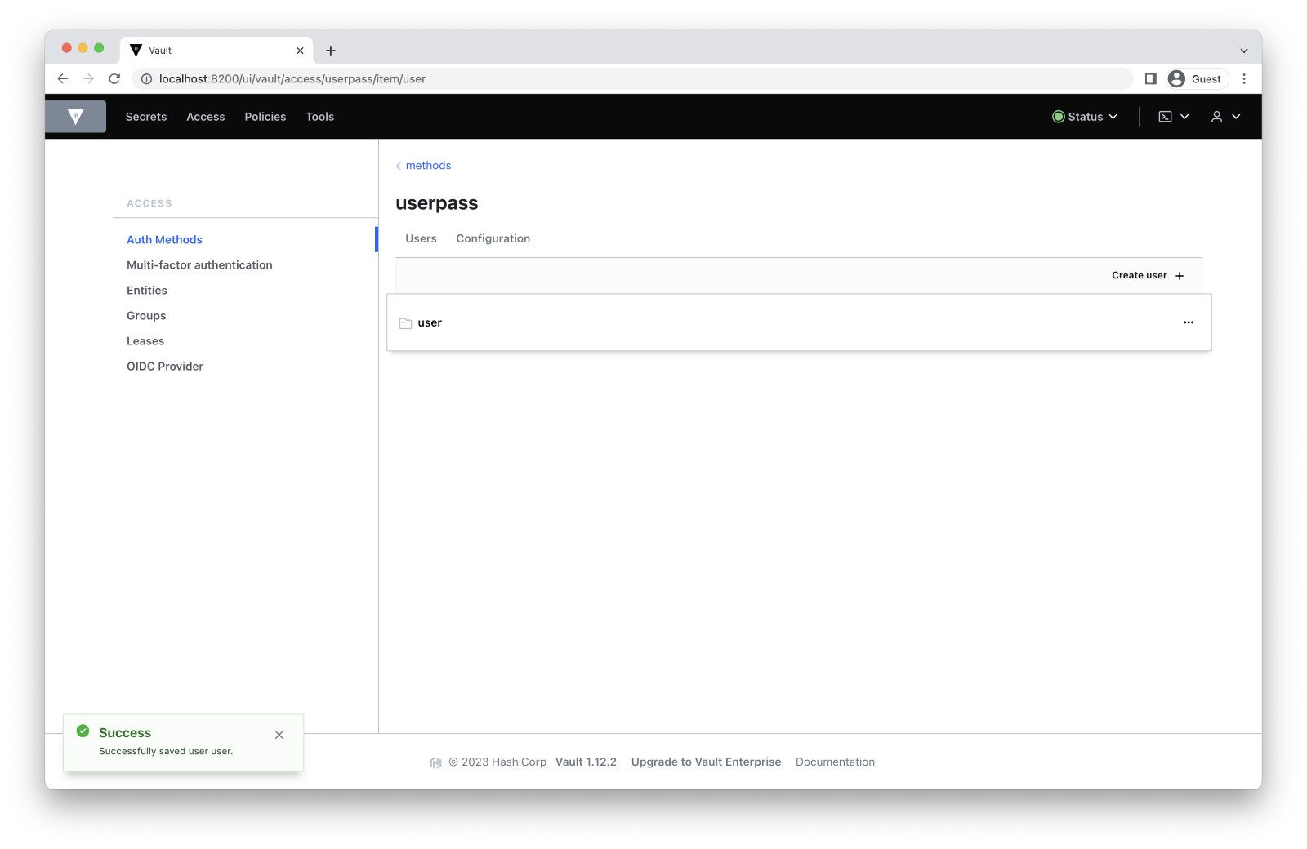Open the Documentation link
Viewport: 1307px width, 849px height.
click(x=835, y=762)
